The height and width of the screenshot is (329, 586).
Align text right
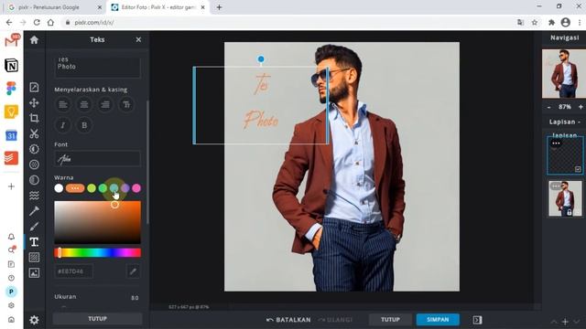pyautogui.click(x=105, y=105)
